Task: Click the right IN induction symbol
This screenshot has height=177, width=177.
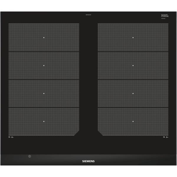Action: tap(165, 137)
